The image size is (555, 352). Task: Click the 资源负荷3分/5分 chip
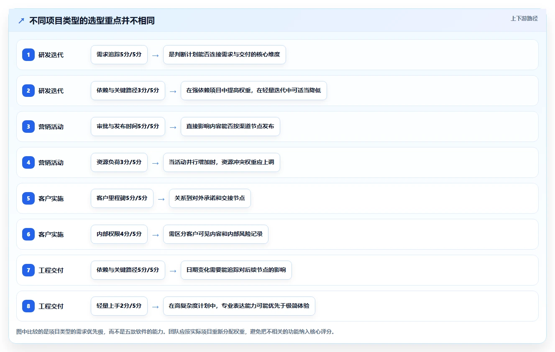point(119,162)
